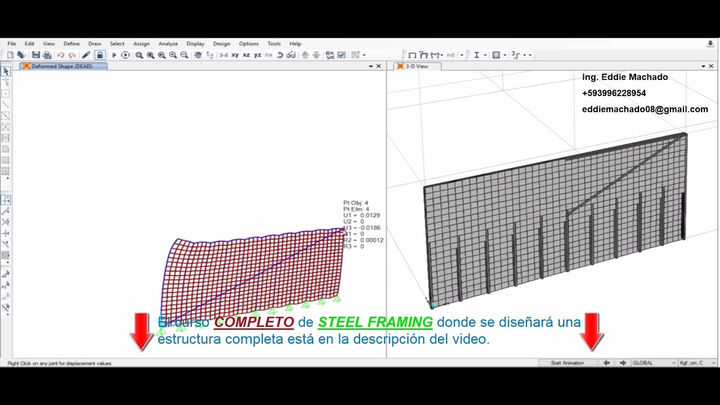Click show deformed shape icon
The image size is (720, 405).
tap(424, 55)
